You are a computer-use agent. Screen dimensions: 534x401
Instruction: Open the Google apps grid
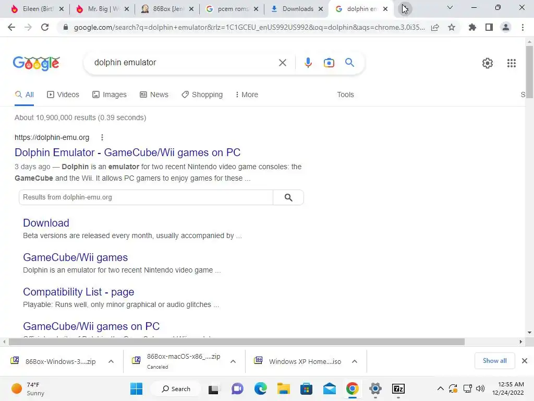pos(511,63)
